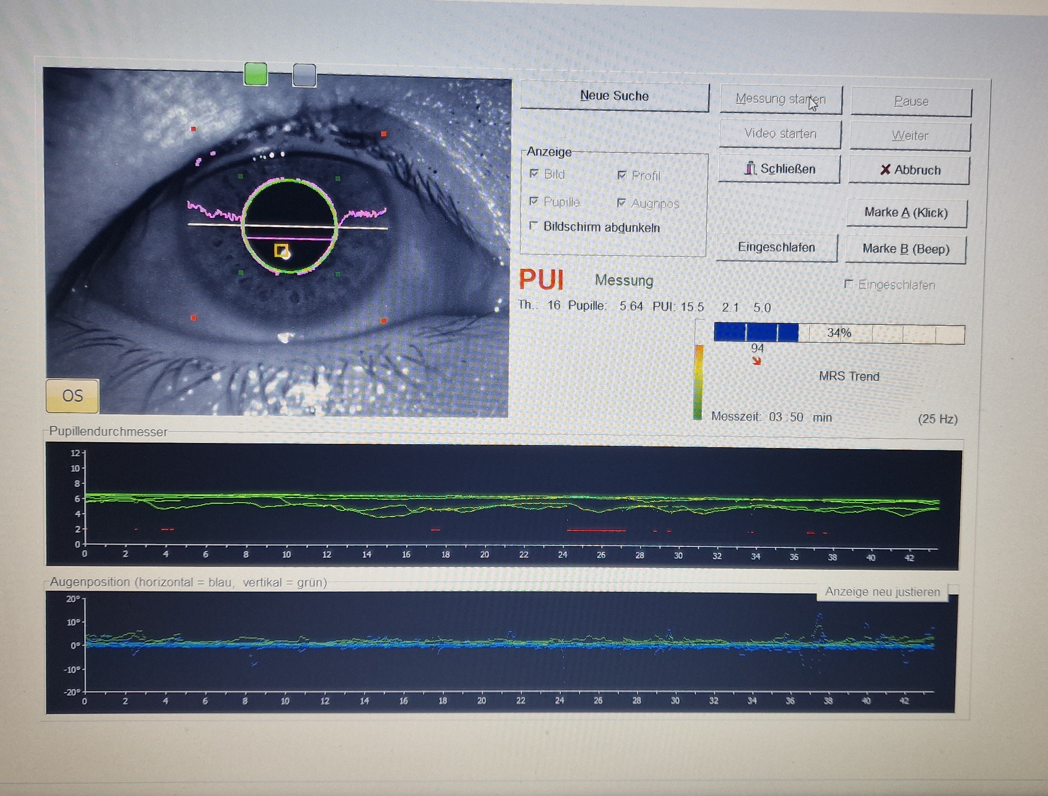
Task: Click the red X on the Abbruch button
Action: [885, 169]
